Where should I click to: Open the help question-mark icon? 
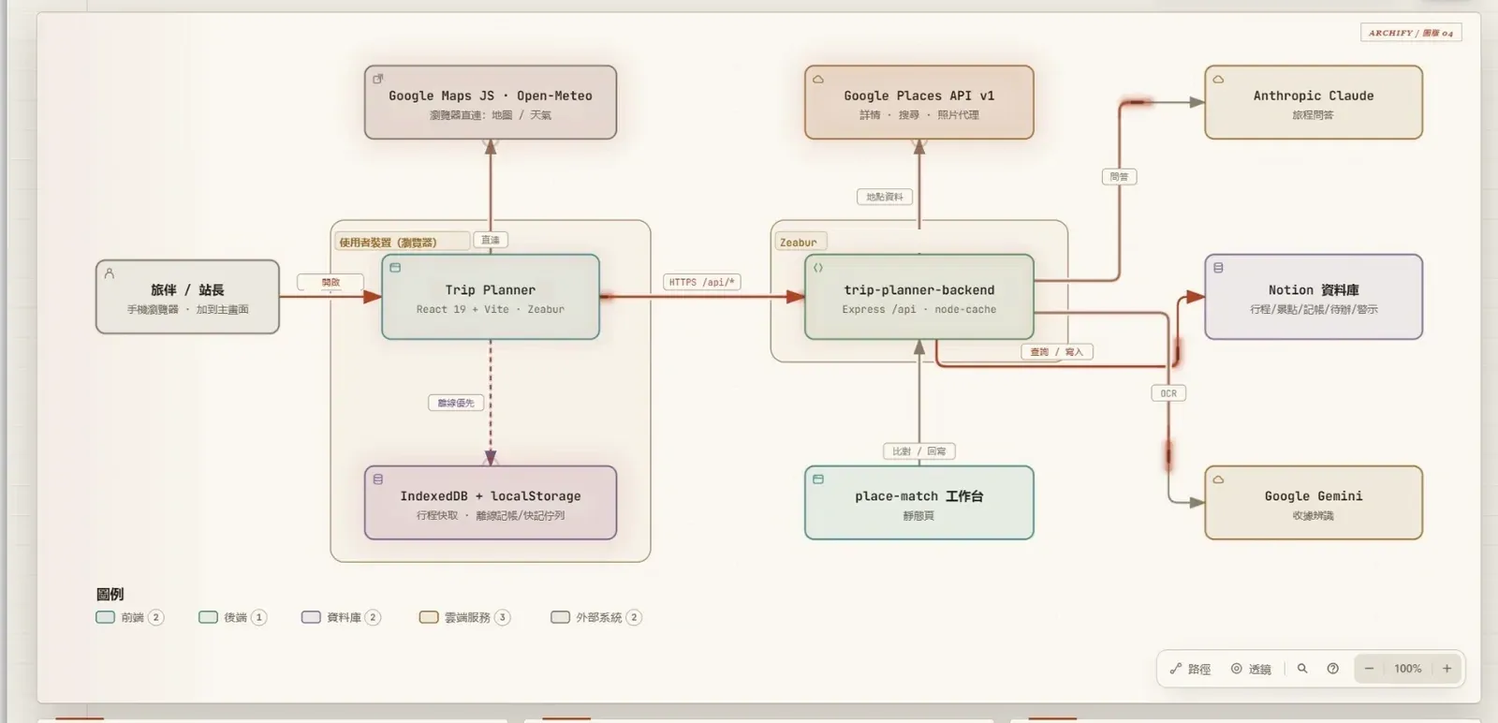pos(1333,669)
